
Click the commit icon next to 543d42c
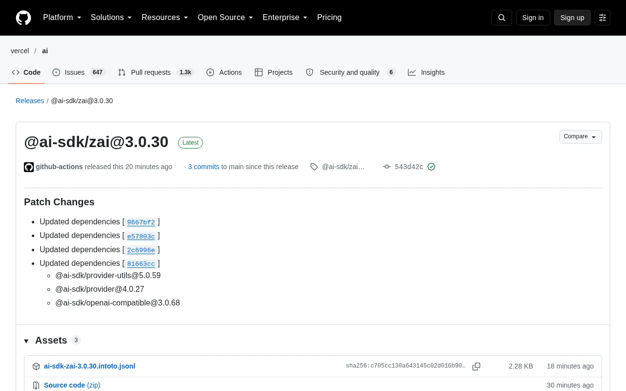point(387,167)
